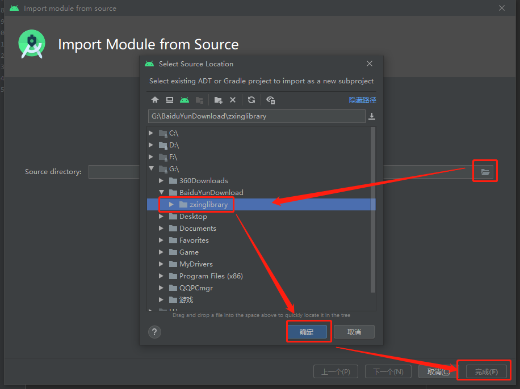This screenshot has width=520, height=389.
Task: Delete selected item with X toolbar icon
Action: pos(233,100)
